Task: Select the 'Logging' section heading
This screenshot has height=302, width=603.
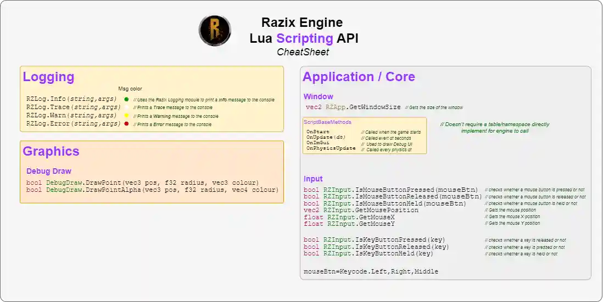Action: pos(48,77)
